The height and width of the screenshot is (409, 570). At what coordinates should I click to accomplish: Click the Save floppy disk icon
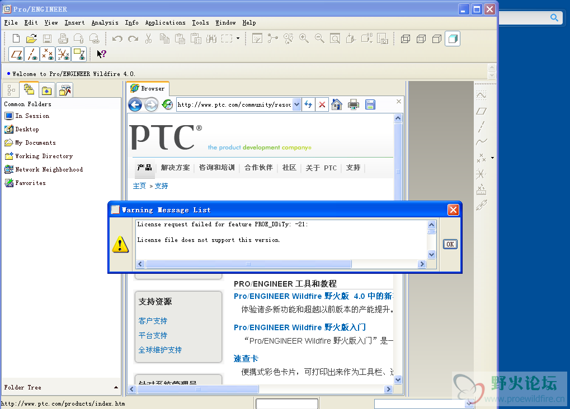47,39
